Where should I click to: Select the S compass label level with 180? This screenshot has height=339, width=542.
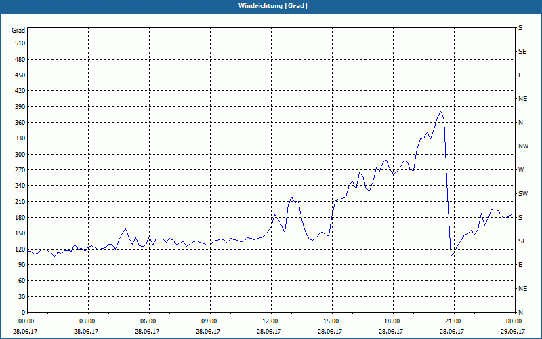click(x=520, y=218)
